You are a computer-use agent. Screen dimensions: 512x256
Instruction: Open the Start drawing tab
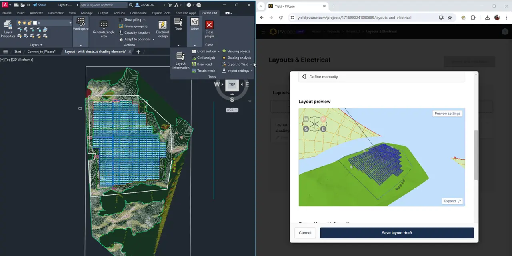(18, 52)
